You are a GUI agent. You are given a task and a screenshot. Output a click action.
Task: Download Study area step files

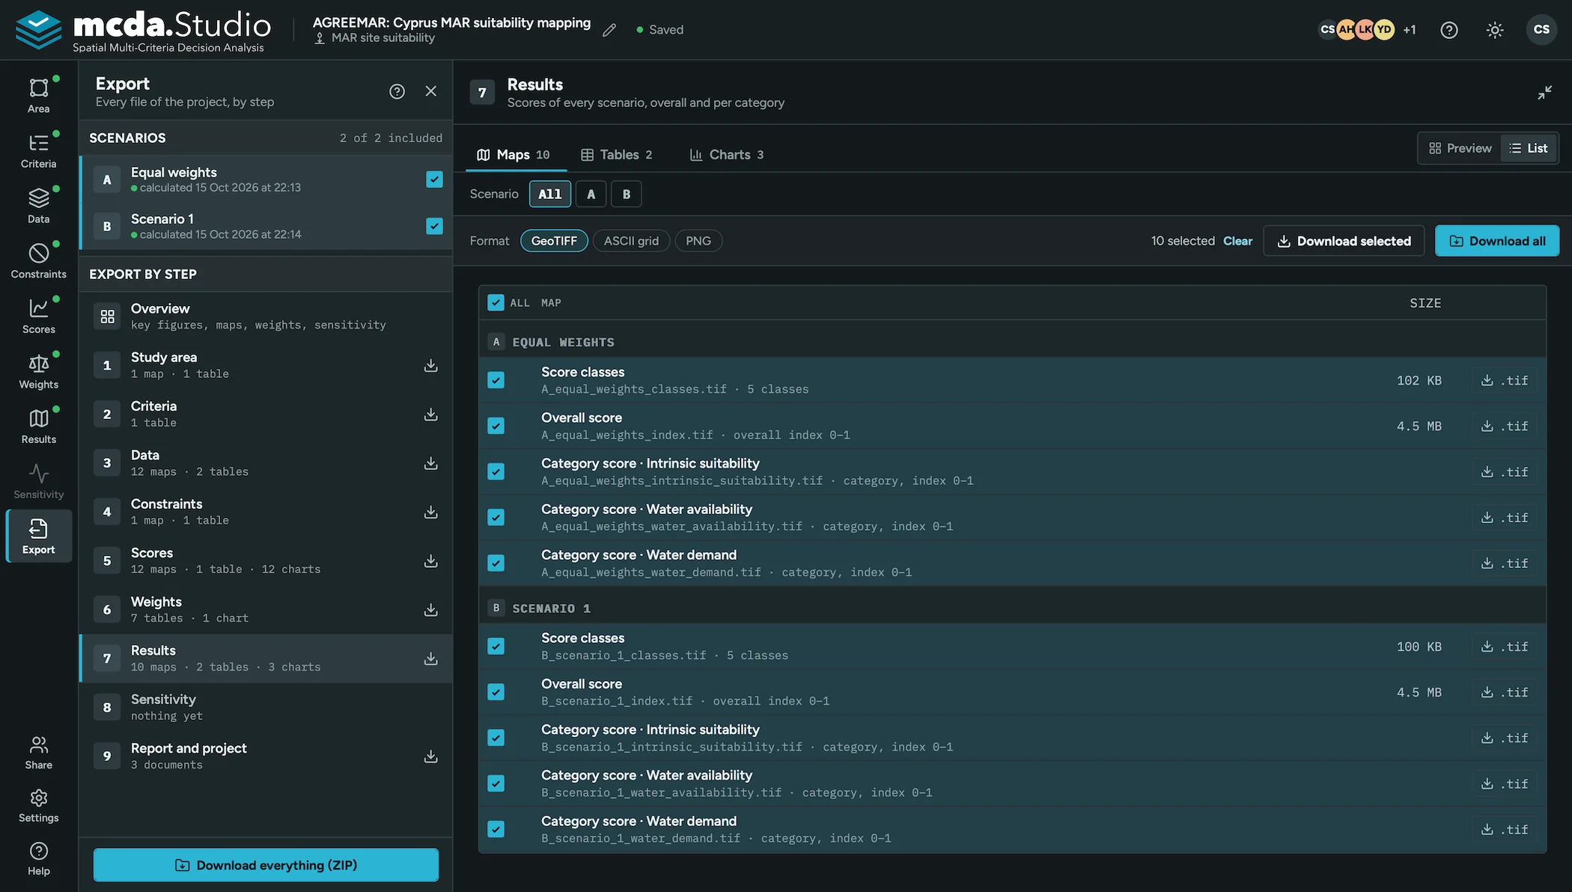pos(430,365)
